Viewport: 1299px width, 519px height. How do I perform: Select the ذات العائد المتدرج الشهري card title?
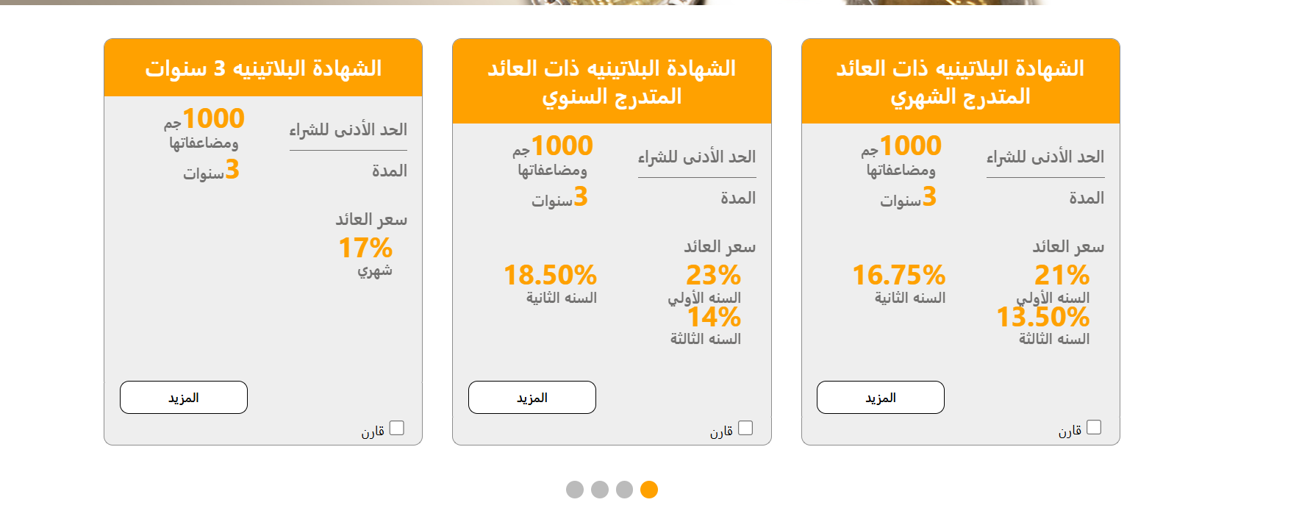pyautogui.click(x=960, y=82)
